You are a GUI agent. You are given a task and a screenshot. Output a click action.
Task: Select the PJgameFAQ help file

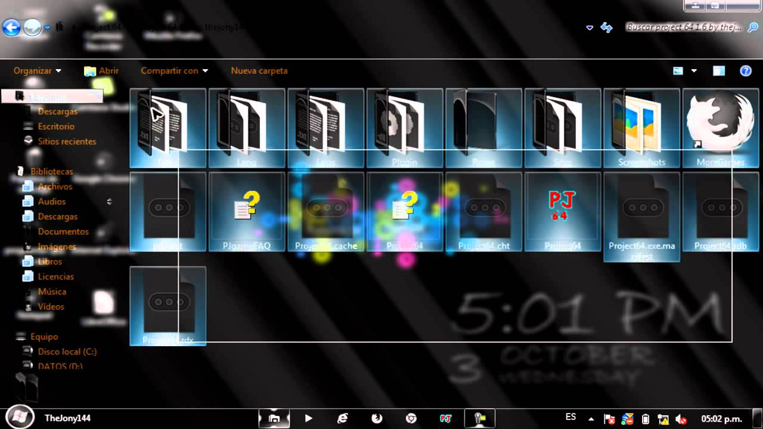(247, 212)
